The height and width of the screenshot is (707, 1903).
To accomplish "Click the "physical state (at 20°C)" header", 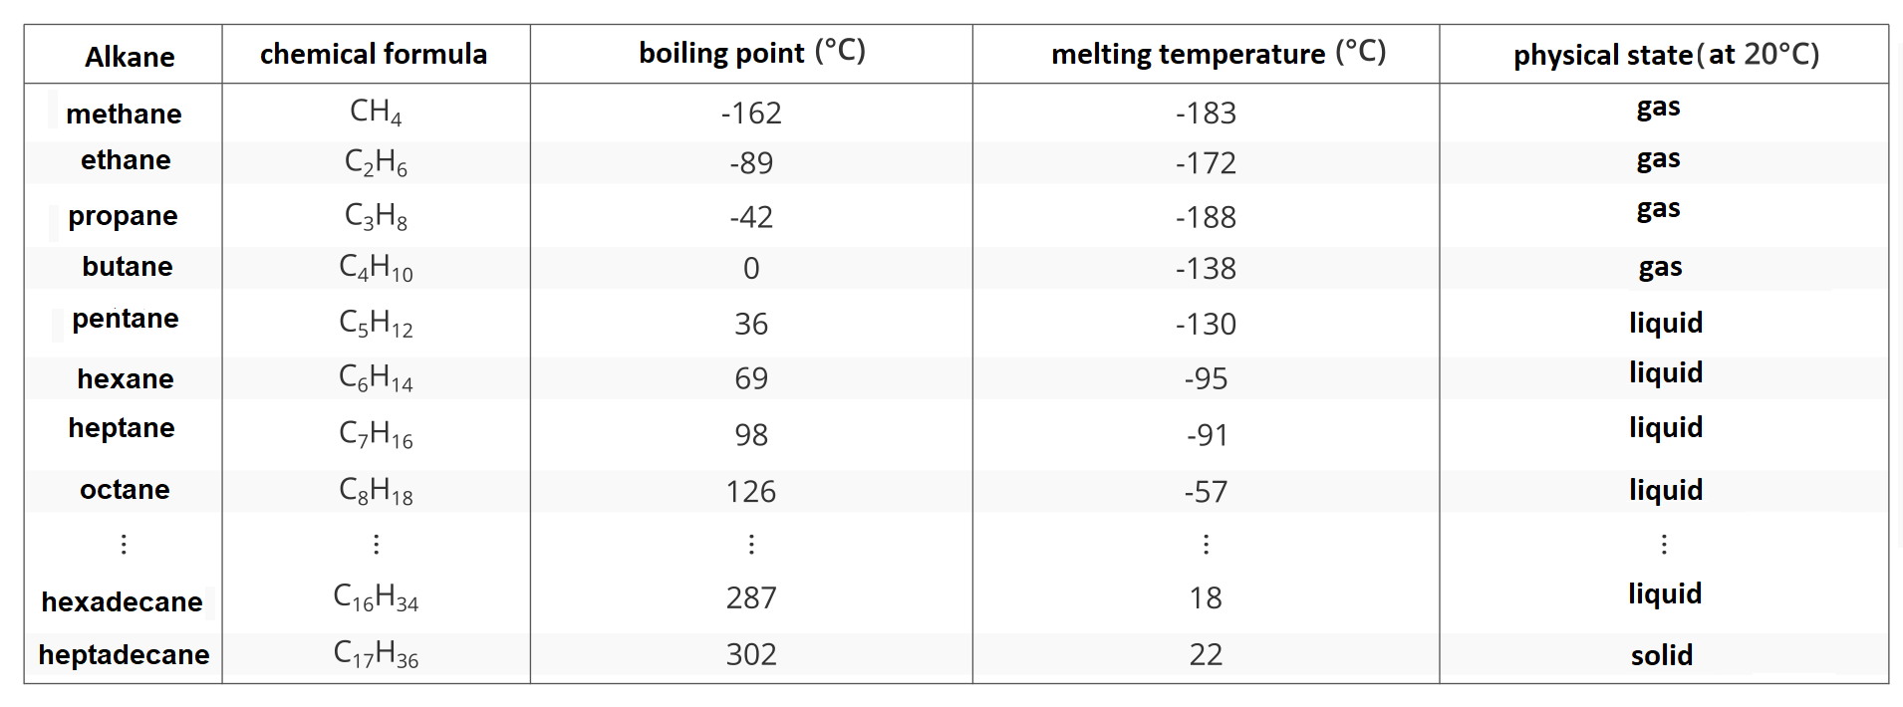I will tap(1666, 54).
